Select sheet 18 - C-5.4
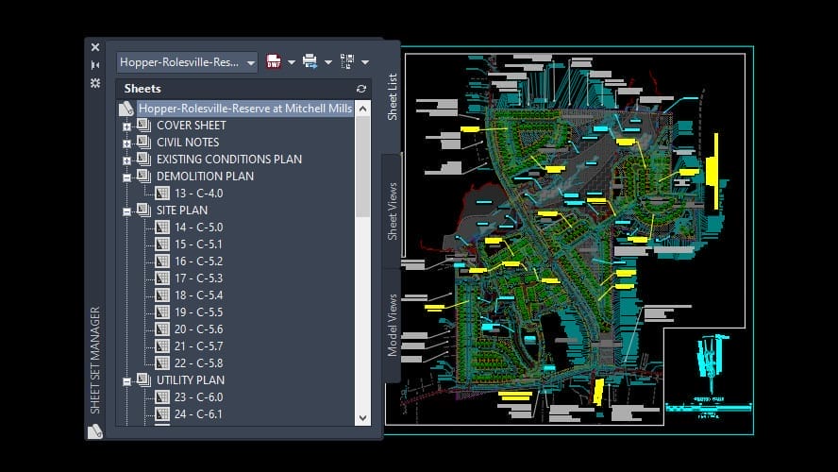Viewport: 838px width, 472px height. click(199, 295)
